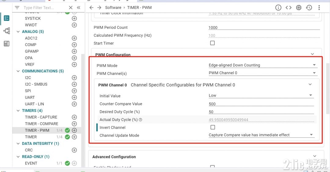The height and width of the screenshot is (172, 330).
Task: Collapse the DATA INTEGRITY (1) category
Action: tap(18, 144)
